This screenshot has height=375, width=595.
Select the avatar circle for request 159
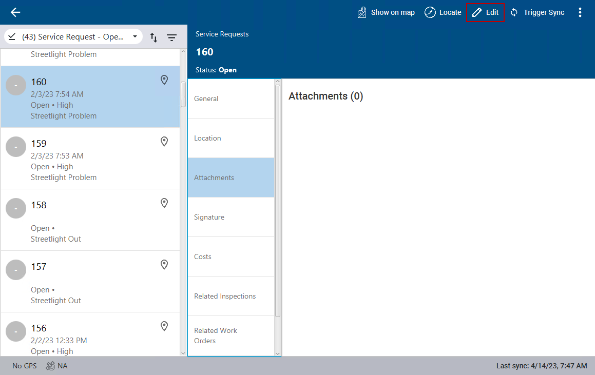click(16, 147)
